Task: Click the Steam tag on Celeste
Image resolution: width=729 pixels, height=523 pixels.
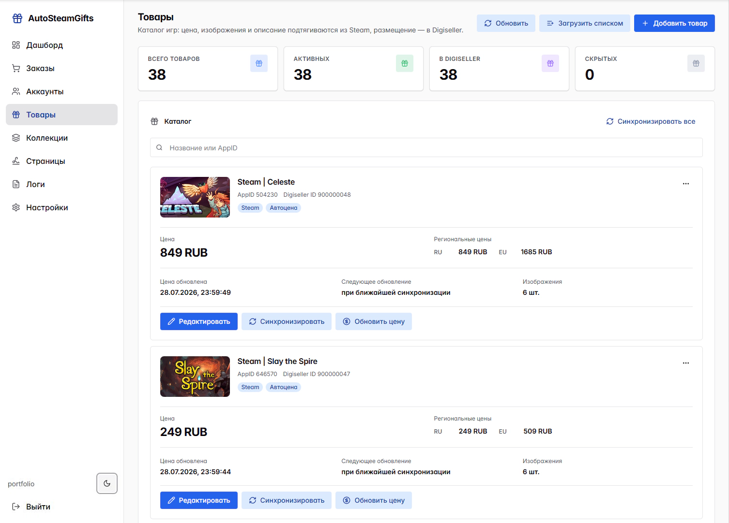Action: point(250,208)
